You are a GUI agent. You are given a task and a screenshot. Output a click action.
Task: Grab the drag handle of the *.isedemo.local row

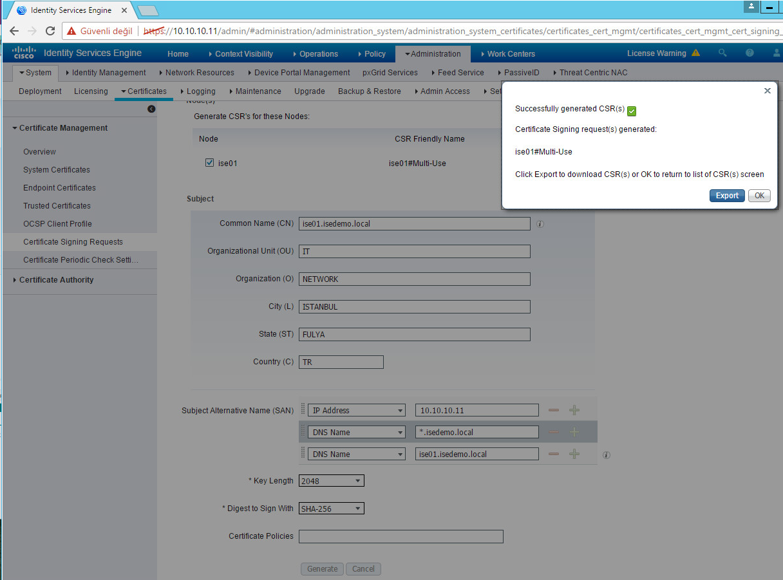(x=303, y=432)
